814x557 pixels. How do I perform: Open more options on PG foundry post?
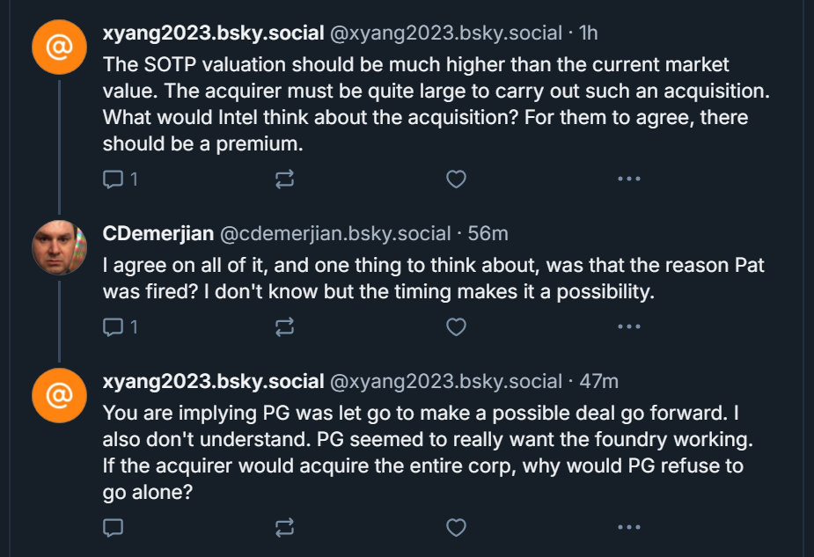(628, 527)
